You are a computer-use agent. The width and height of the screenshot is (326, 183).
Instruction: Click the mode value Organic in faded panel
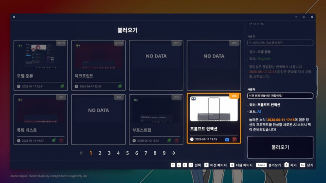264,58
